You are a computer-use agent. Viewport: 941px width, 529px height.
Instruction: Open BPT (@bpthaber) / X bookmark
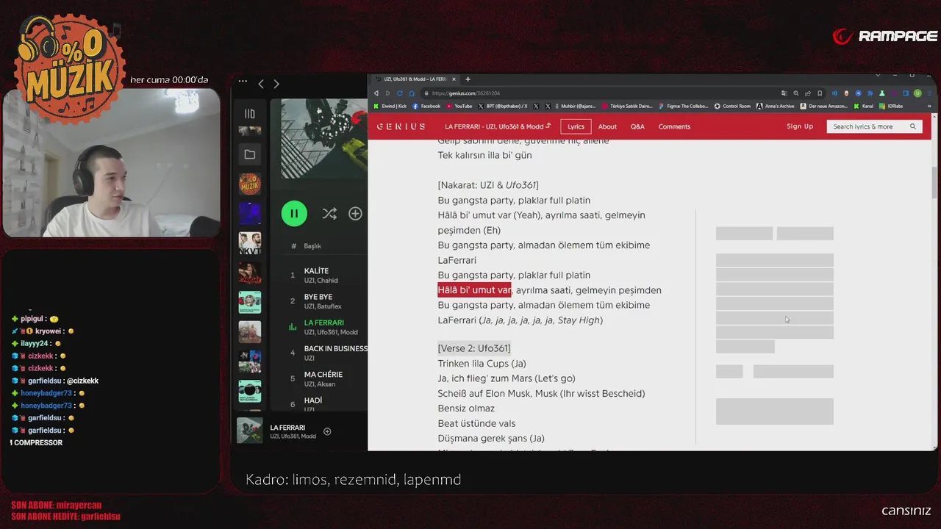tap(503, 106)
